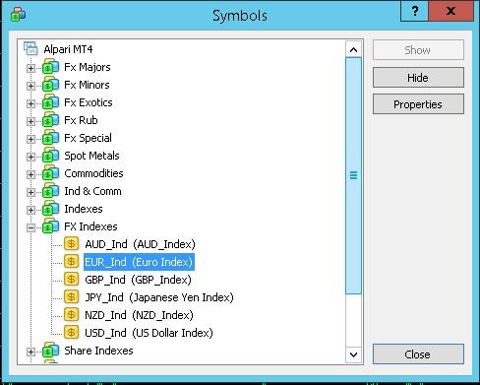This screenshot has width=480, height=385.
Task: Close the dialog with the X button
Action: 450,11
